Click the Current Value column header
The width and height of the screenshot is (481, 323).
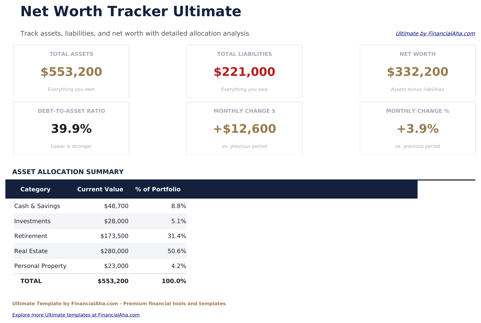pyautogui.click(x=100, y=189)
